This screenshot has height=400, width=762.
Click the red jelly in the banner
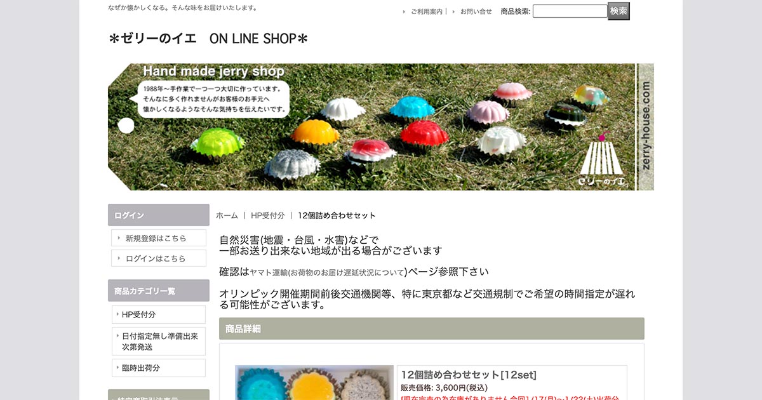point(424,133)
